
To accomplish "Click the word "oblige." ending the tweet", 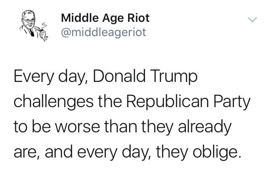I will [217, 152].
